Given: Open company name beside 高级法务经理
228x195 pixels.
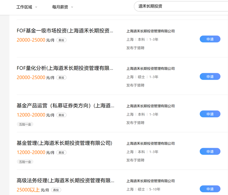Looking at the screenshot, I should click(x=150, y=181).
